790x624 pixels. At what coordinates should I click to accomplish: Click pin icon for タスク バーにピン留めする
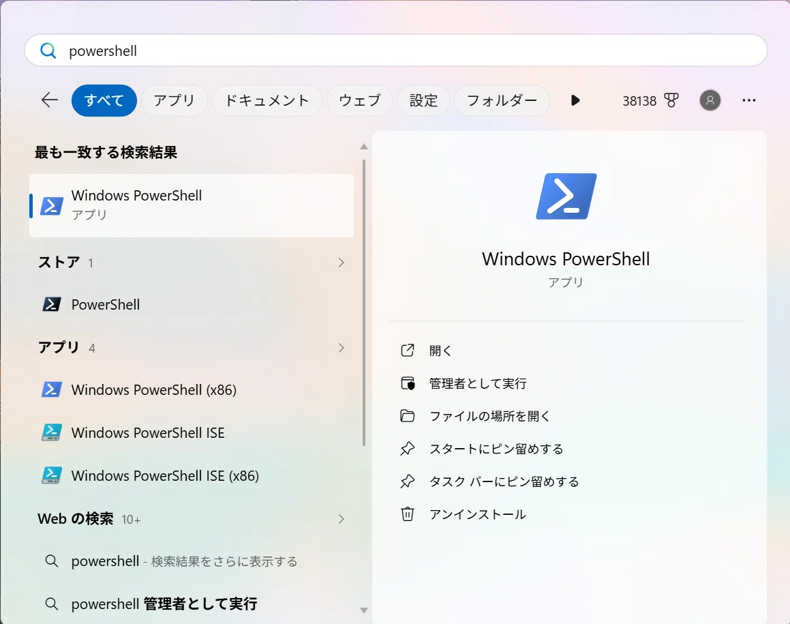pyautogui.click(x=407, y=481)
